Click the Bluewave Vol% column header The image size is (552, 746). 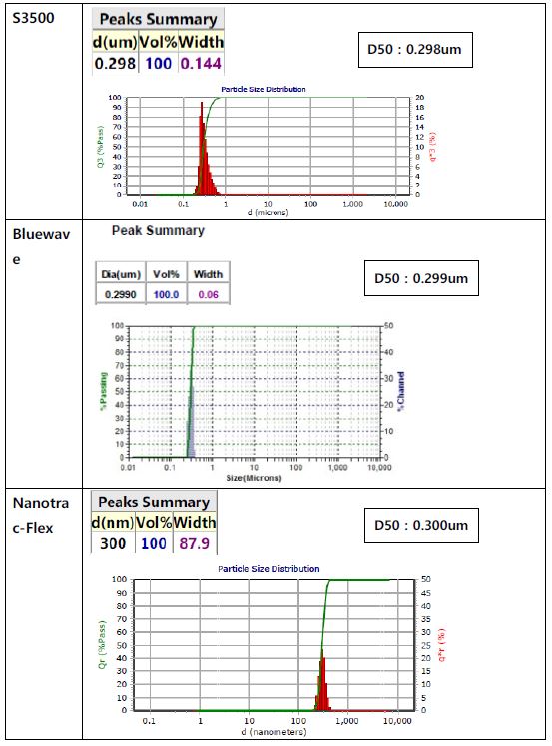167,274
